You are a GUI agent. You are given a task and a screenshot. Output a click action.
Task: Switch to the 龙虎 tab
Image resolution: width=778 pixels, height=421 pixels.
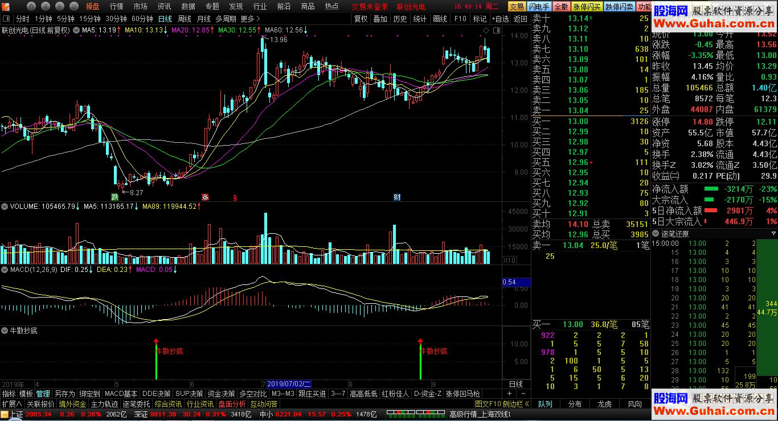[x=604, y=404]
